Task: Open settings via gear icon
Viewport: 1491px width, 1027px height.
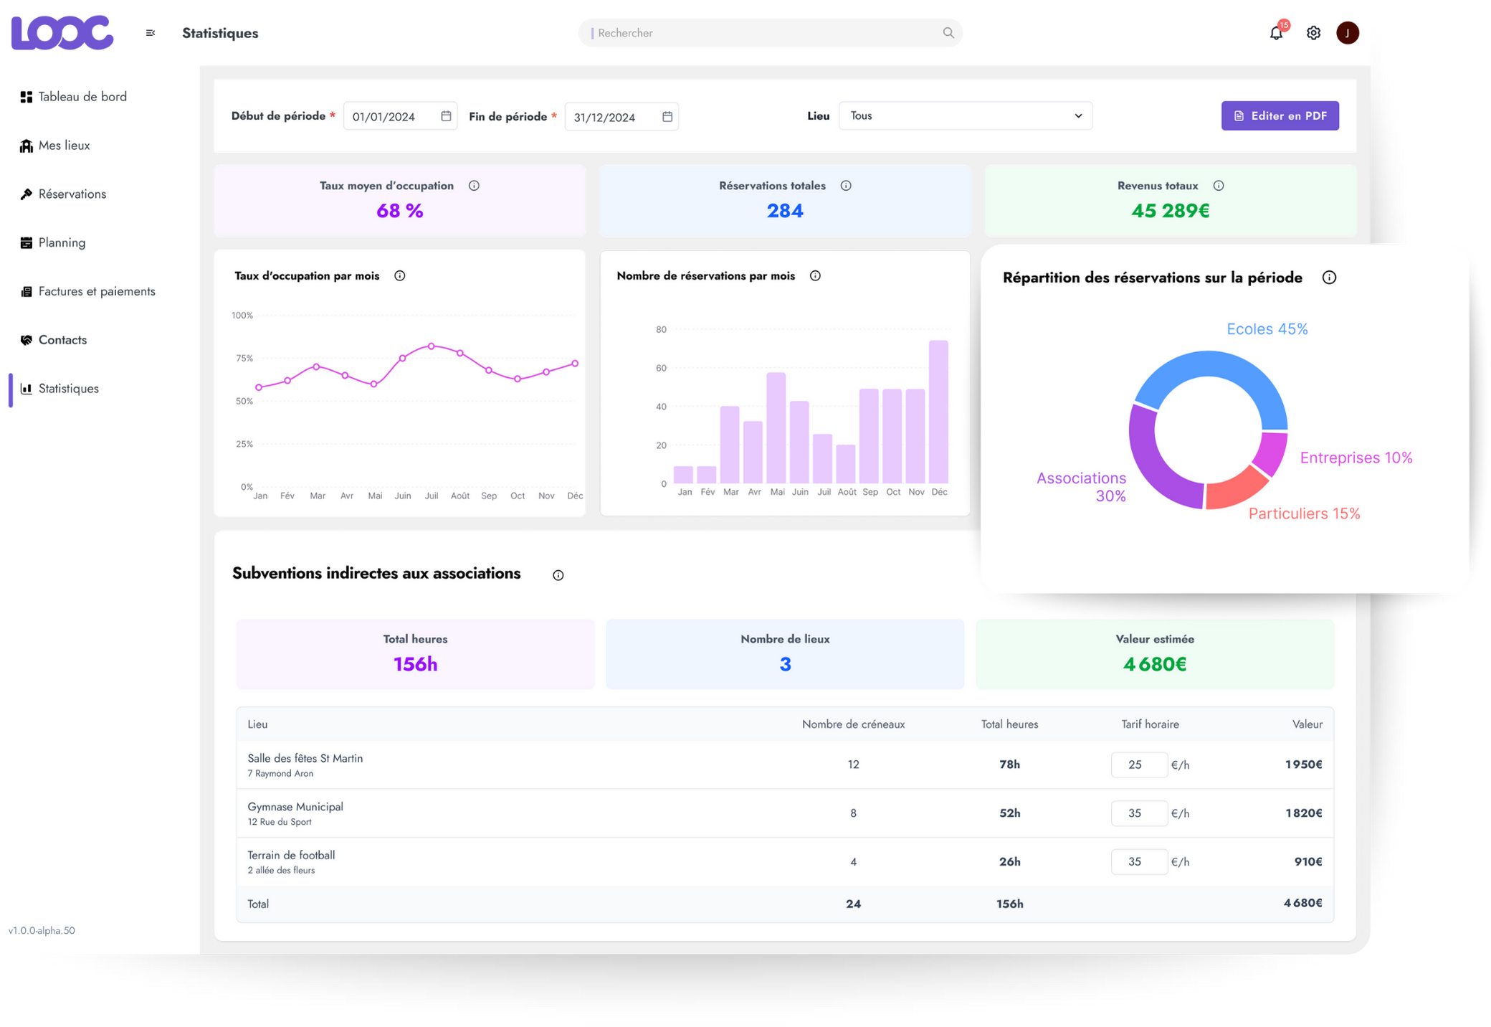Action: [x=1313, y=33]
